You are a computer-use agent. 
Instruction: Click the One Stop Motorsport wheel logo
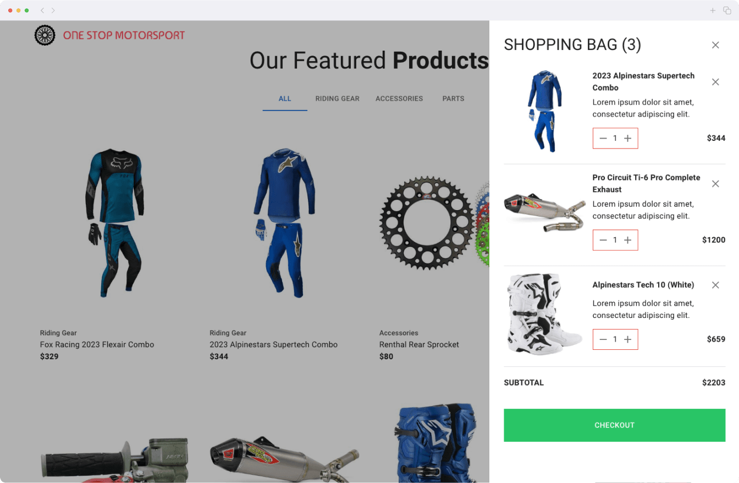coord(45,35)
